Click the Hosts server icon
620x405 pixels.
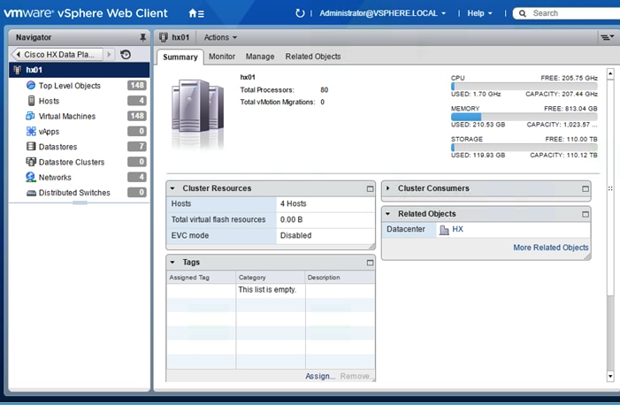point(31,101)
